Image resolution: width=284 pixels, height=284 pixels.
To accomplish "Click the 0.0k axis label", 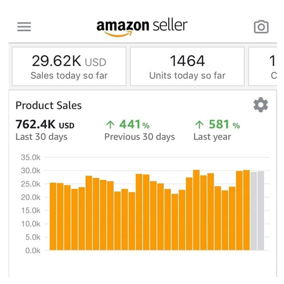I will 33,250.
